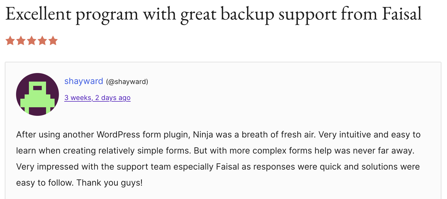Click the middle (third) rating star

[x=32, y=41]
